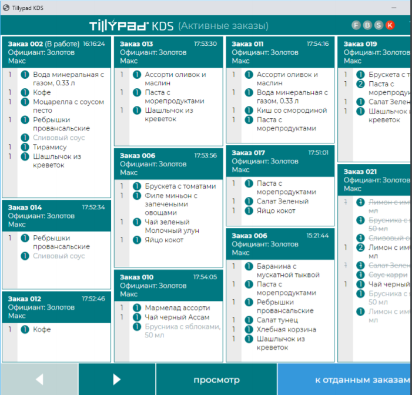The width and height of the screenshot is (412, 395).
Task: Select Ассорти оливок и маслин in order 013
Action: pyautogui.click(x=175, y=79)
